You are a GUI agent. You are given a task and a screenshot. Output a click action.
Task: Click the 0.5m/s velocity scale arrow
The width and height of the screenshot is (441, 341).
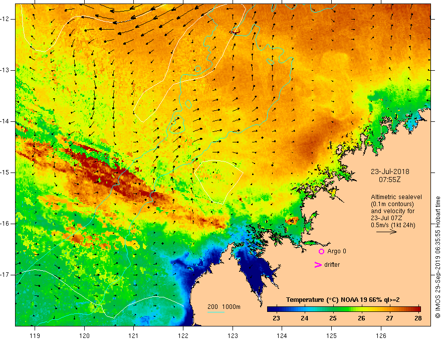coord(386,232)
